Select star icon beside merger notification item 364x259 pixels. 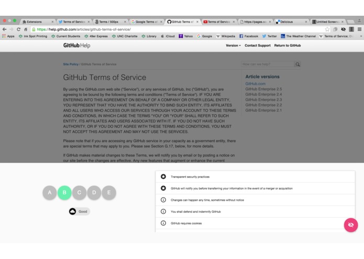[x=163, y=188]
